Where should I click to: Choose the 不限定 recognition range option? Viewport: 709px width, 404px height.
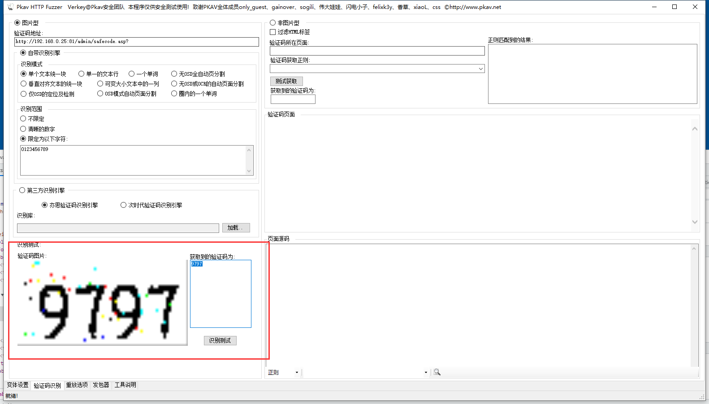23,119
